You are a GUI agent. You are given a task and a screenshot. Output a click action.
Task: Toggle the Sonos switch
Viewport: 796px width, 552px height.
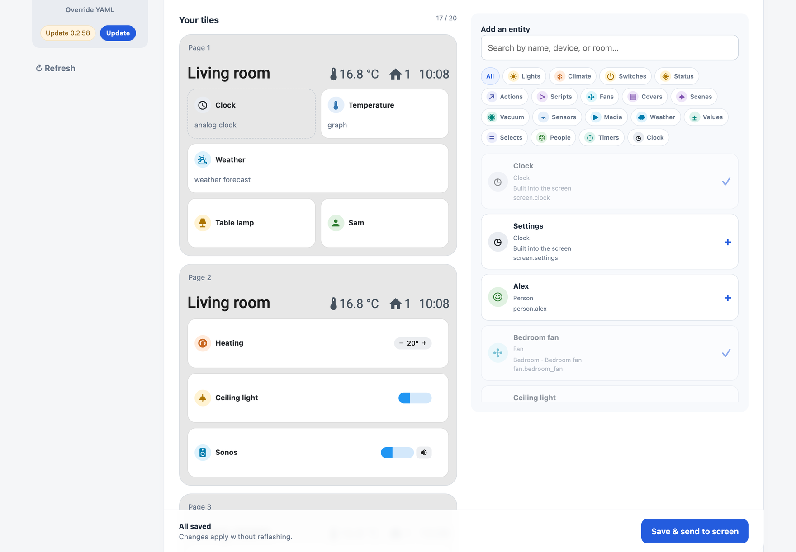397,453
